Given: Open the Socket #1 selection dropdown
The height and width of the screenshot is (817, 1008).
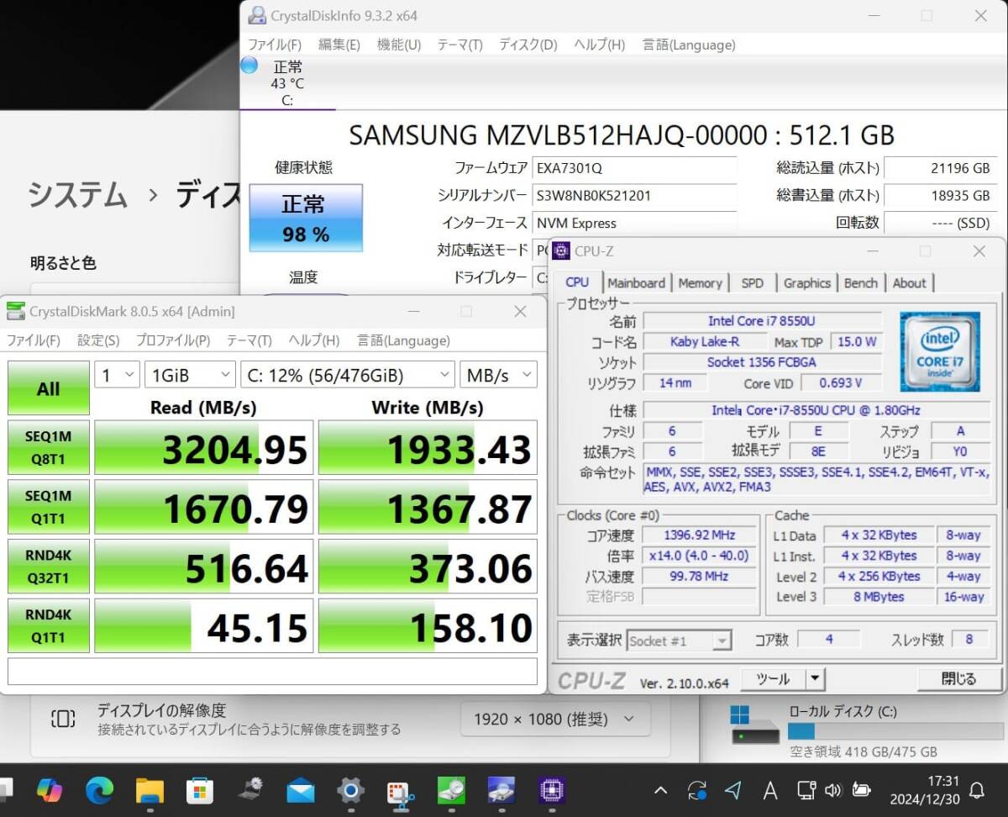Looking at the screenshot, I should (x=679, y=640).
